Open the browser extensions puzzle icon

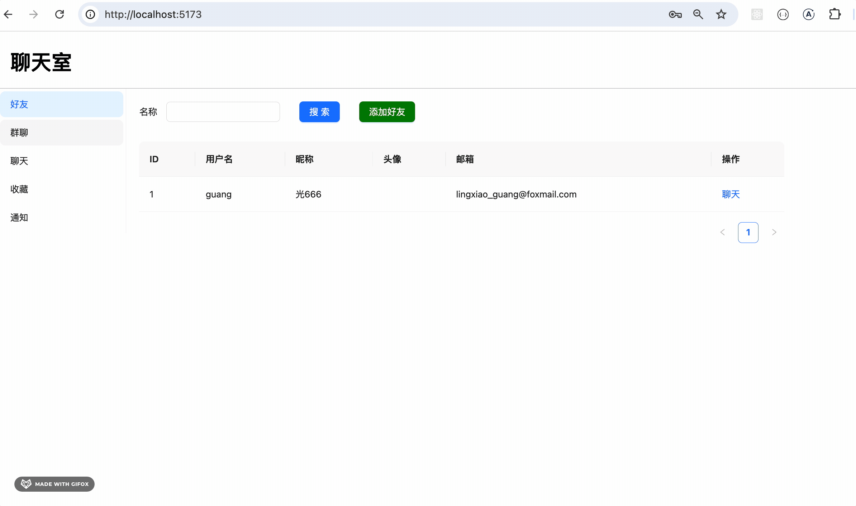[834, 14]
